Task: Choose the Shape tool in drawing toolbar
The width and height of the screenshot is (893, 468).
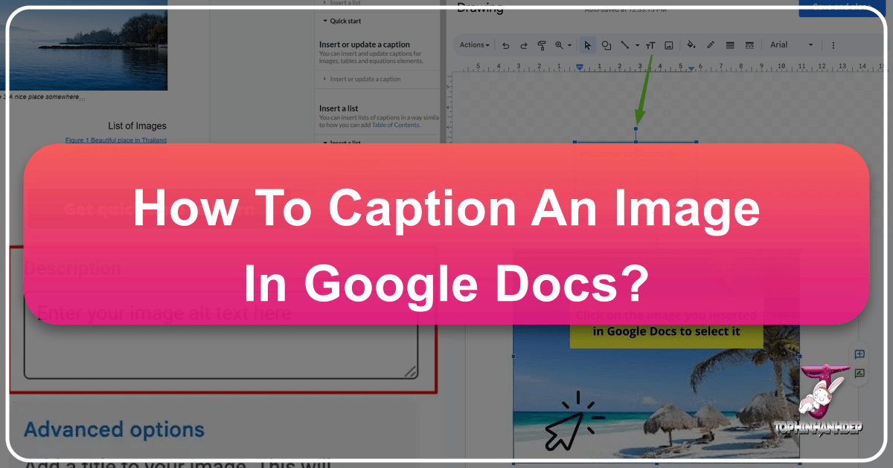Action: pyautogui.click(x=606, y=45)
